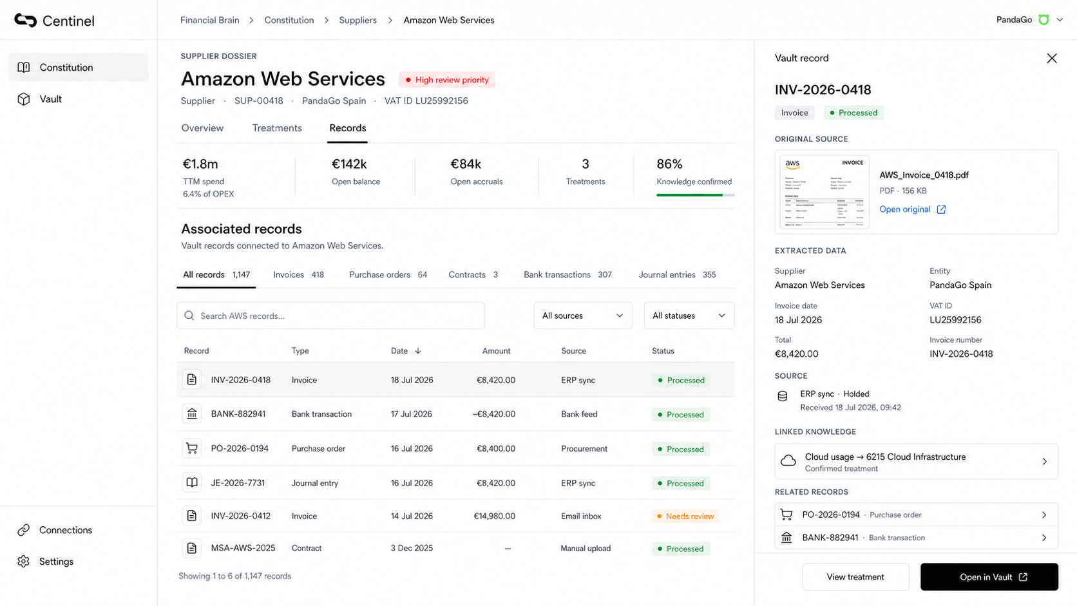Click the Centinel logo icon

click(25, 21)
